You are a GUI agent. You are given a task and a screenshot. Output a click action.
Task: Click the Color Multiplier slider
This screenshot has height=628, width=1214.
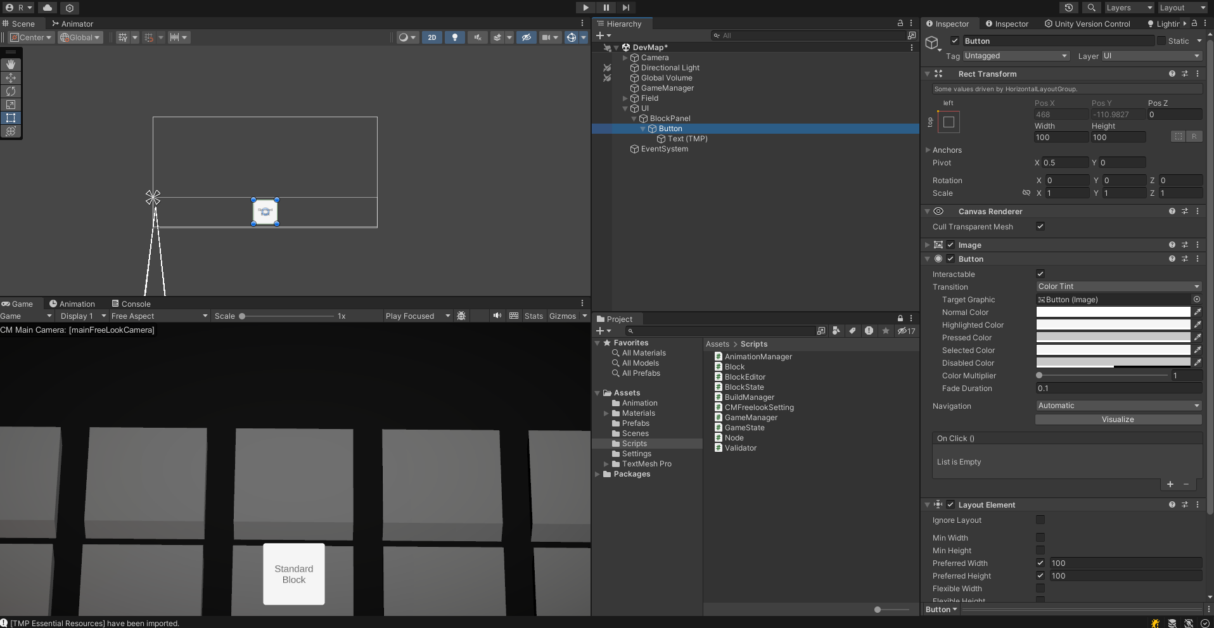click(x=1102, y=375)
